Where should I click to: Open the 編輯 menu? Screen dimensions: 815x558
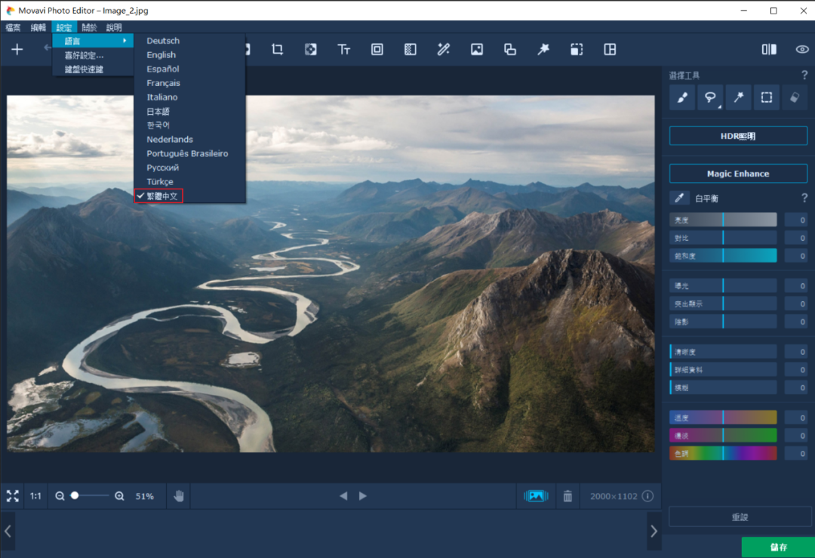[x=38, y=28]
